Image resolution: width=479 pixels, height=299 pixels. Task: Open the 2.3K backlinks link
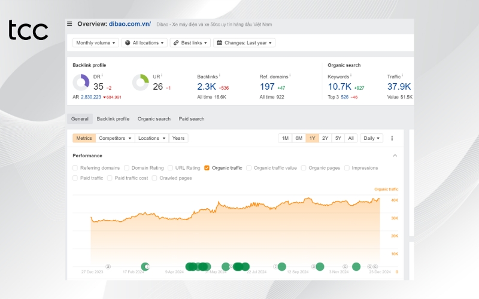207,87
